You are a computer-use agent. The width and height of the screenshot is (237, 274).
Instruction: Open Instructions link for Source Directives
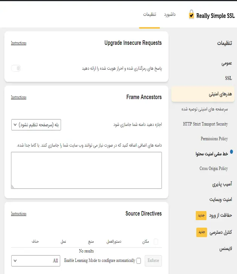click(x=19, y=214)
